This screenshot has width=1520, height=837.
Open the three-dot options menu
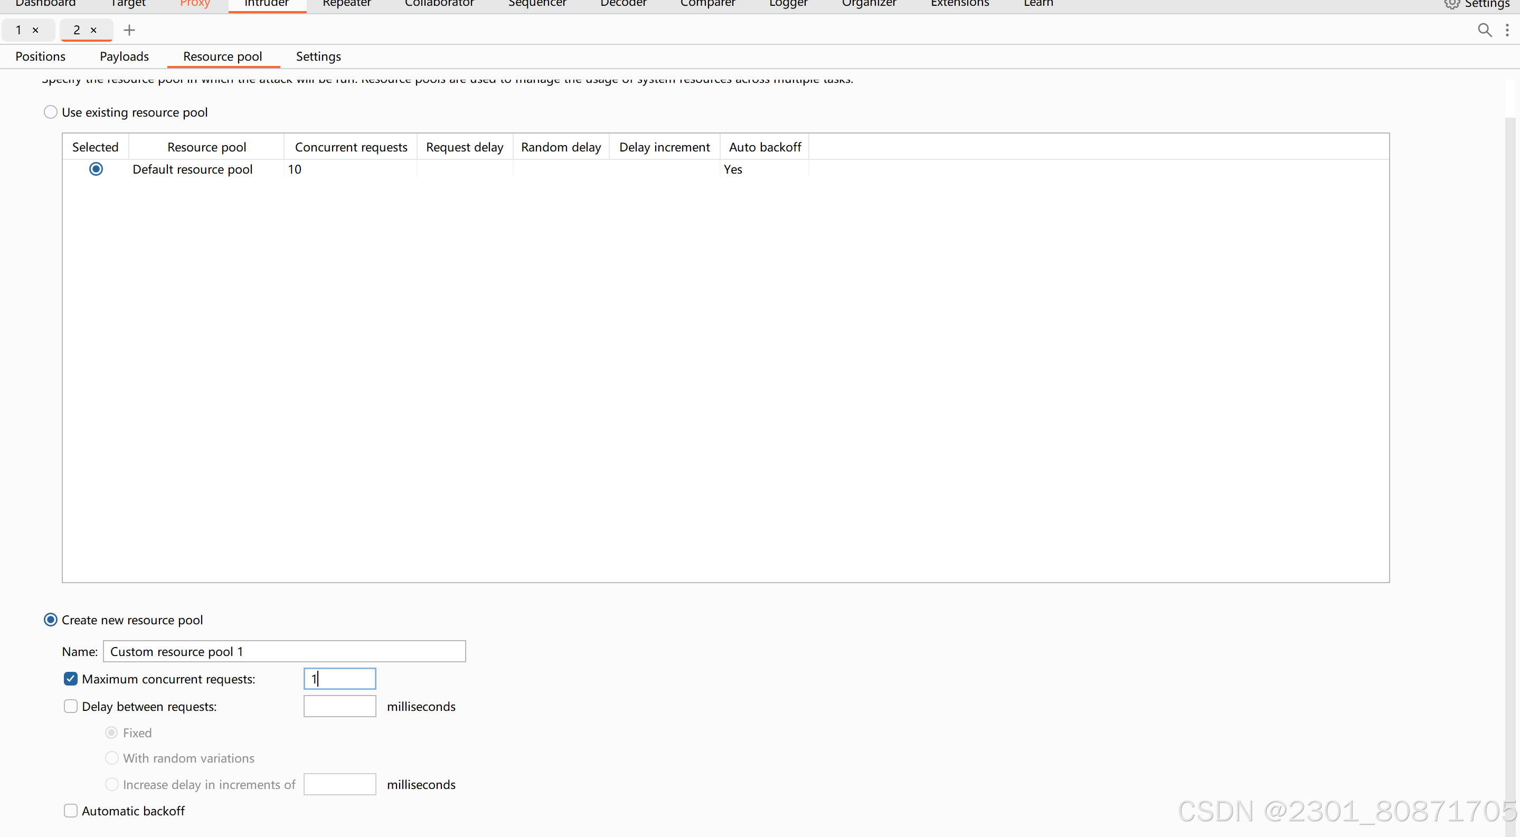pyautogui.click(x=1506, y=30)
